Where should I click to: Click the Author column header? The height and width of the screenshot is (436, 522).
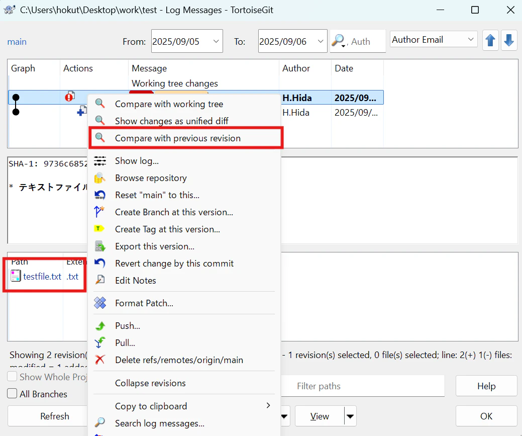(305, 68)
